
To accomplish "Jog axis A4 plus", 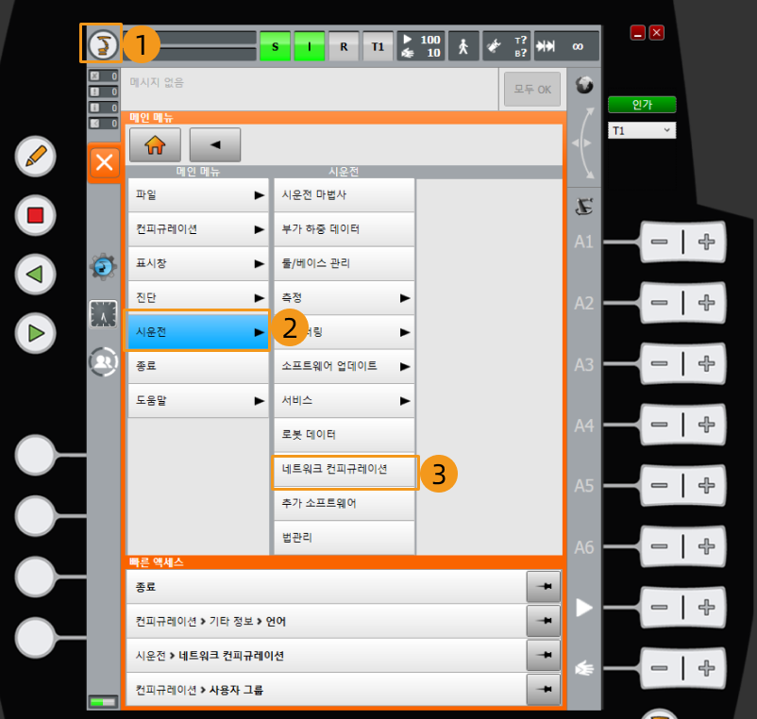I will point(706,425).
